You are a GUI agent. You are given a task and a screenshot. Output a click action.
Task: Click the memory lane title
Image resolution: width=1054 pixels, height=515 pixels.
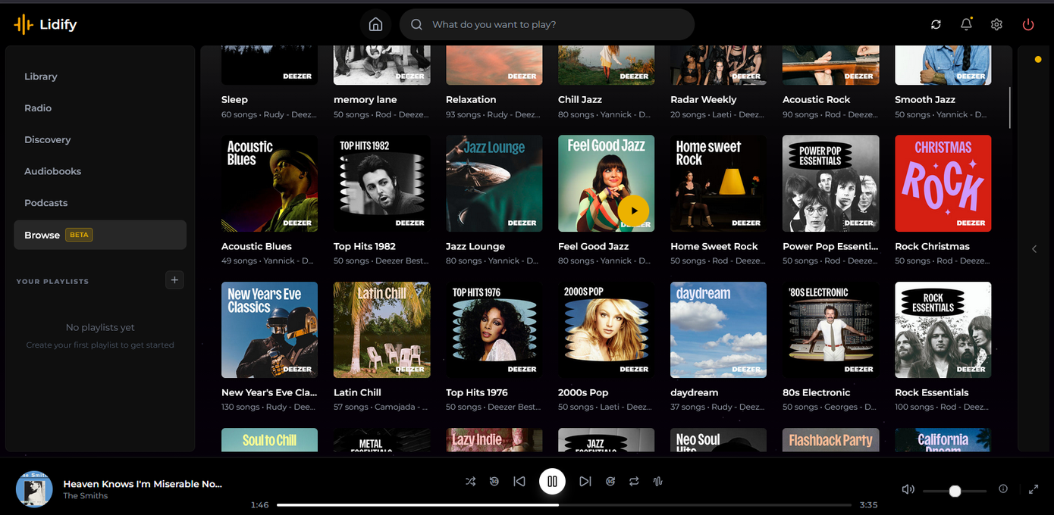click(365, 99)
